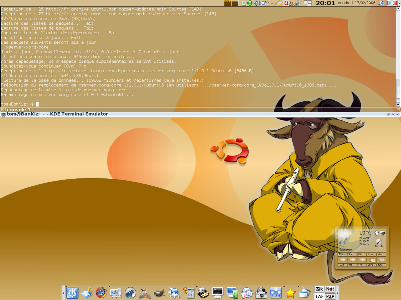401x300 pixels.
Task: Click the new session button left of console 1 tab
Action: 3,110
